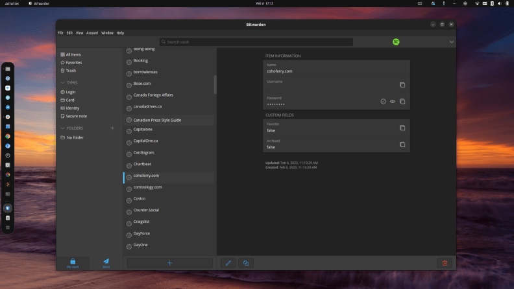This screenshot has height=289, width=514.
Task: Click the Bitwarden icon in the dock
Action: coord(8,208)
